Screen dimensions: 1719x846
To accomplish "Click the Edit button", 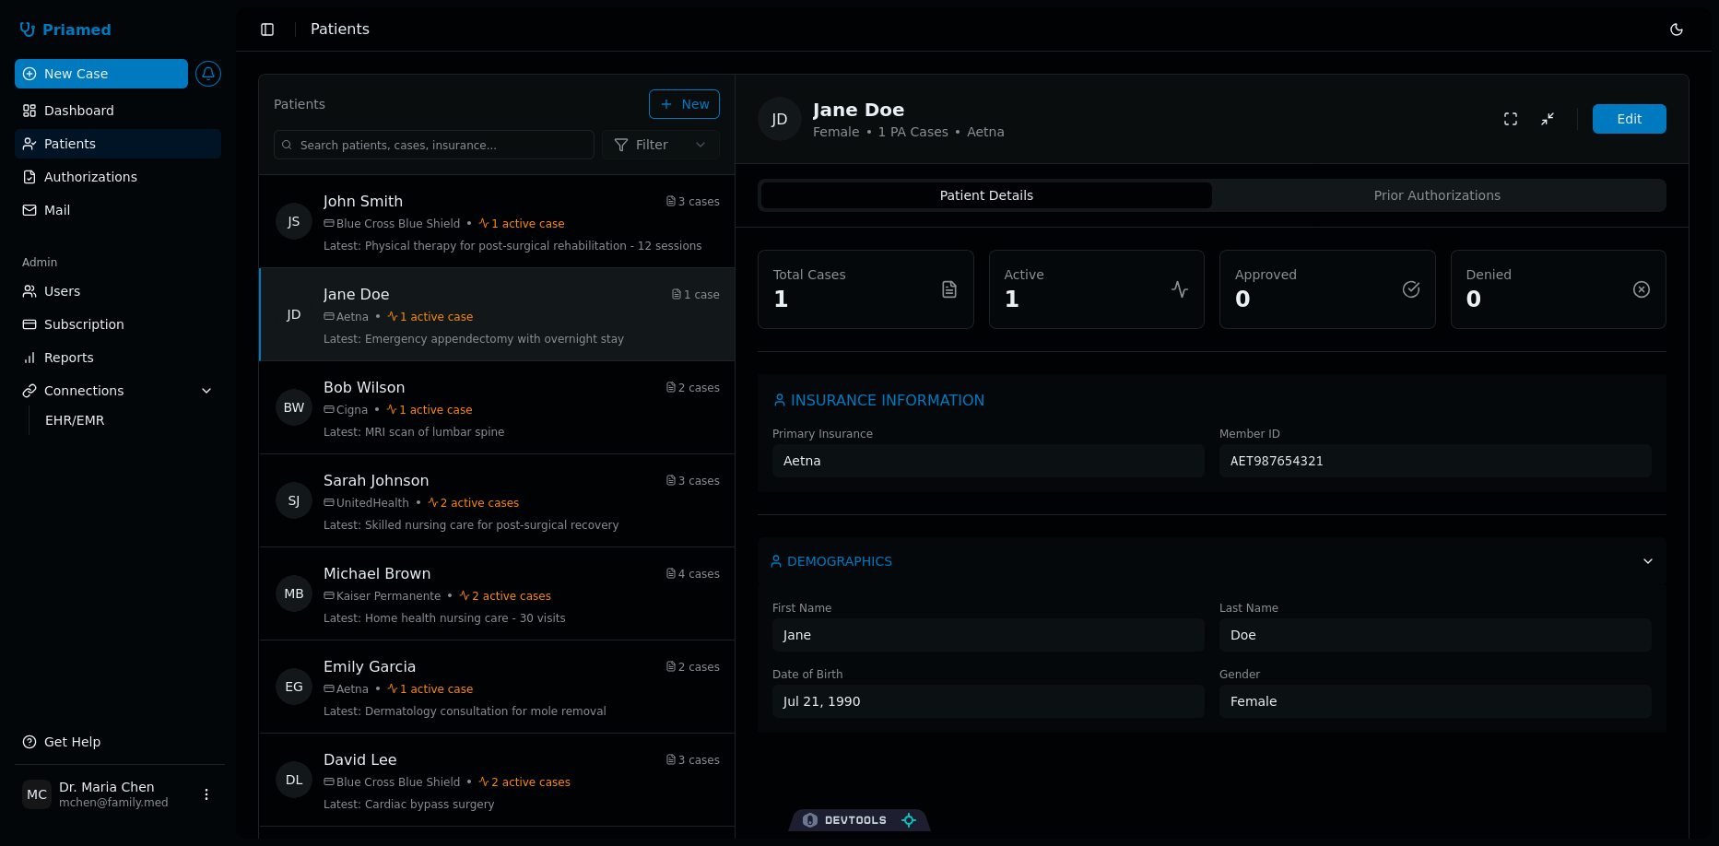I will click(1628, 119).
